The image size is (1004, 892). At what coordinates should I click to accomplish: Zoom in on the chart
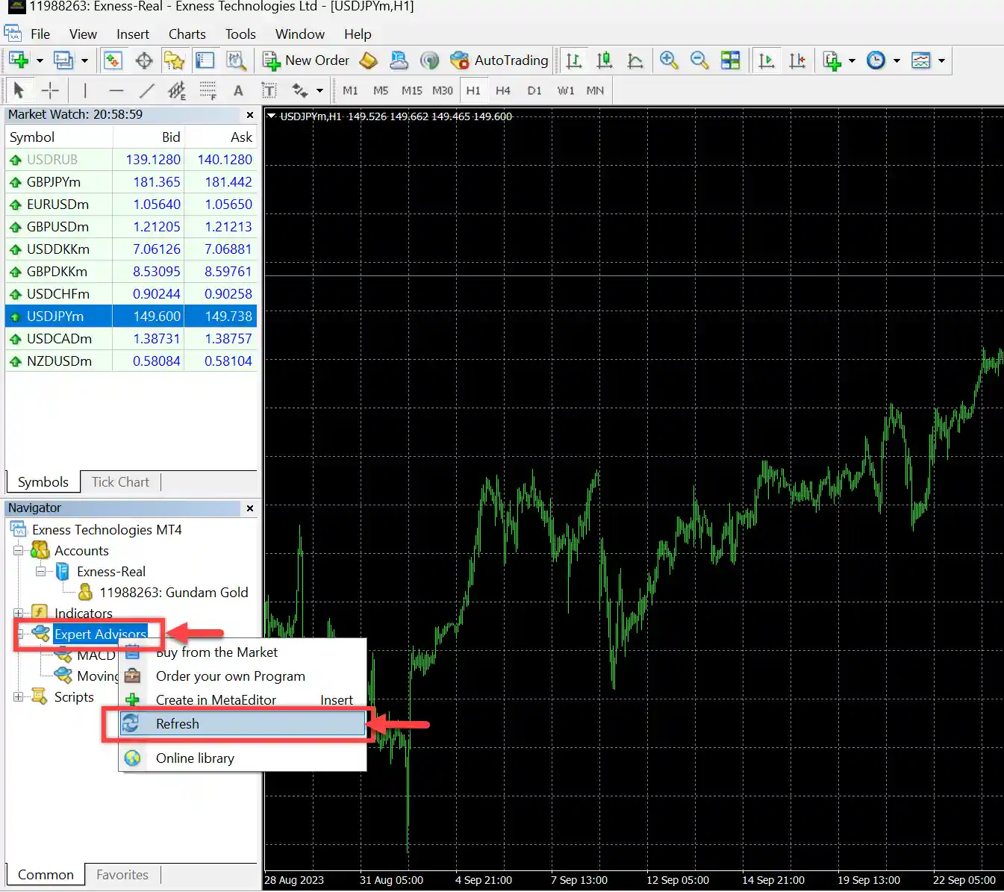[x=669, y=60]
